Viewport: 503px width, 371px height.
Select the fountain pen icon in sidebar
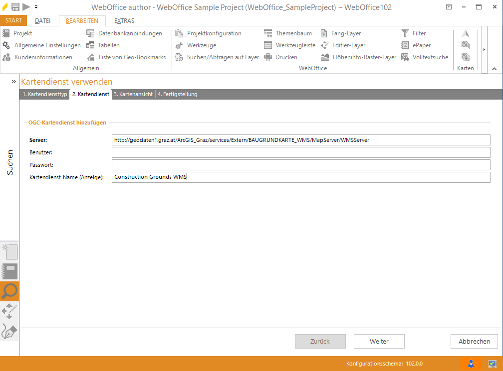9,331
